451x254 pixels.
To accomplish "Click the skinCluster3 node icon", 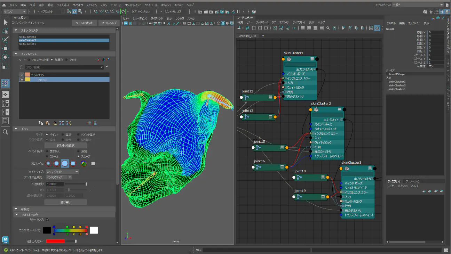I will pyautogui.click(x=347, y=169).
